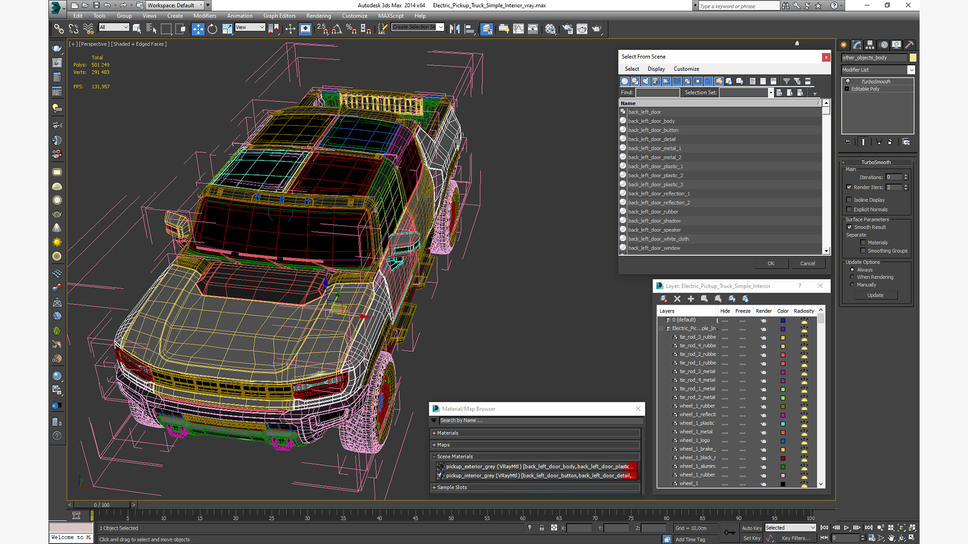968x544 pixels.
Task: Open the Utilities hammer panel tab
Action: tap(909, 45)
